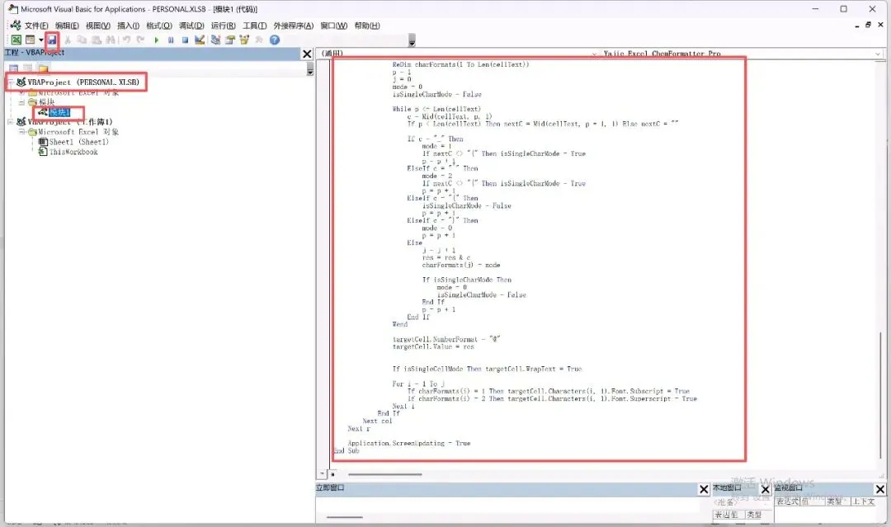Image resolution: width=891 pixels, height=527 pixels.
Task: Toggle Design Mode toolbar icon
Action: pyautogui.click(x=200, y=40)
